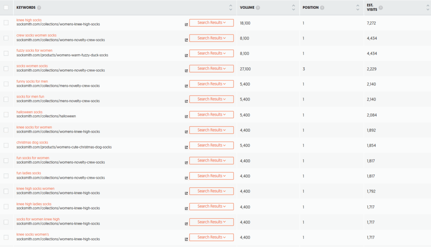Open external link icon for halloween socks row
Screen dimensions: 431x247
pos(186,117)
